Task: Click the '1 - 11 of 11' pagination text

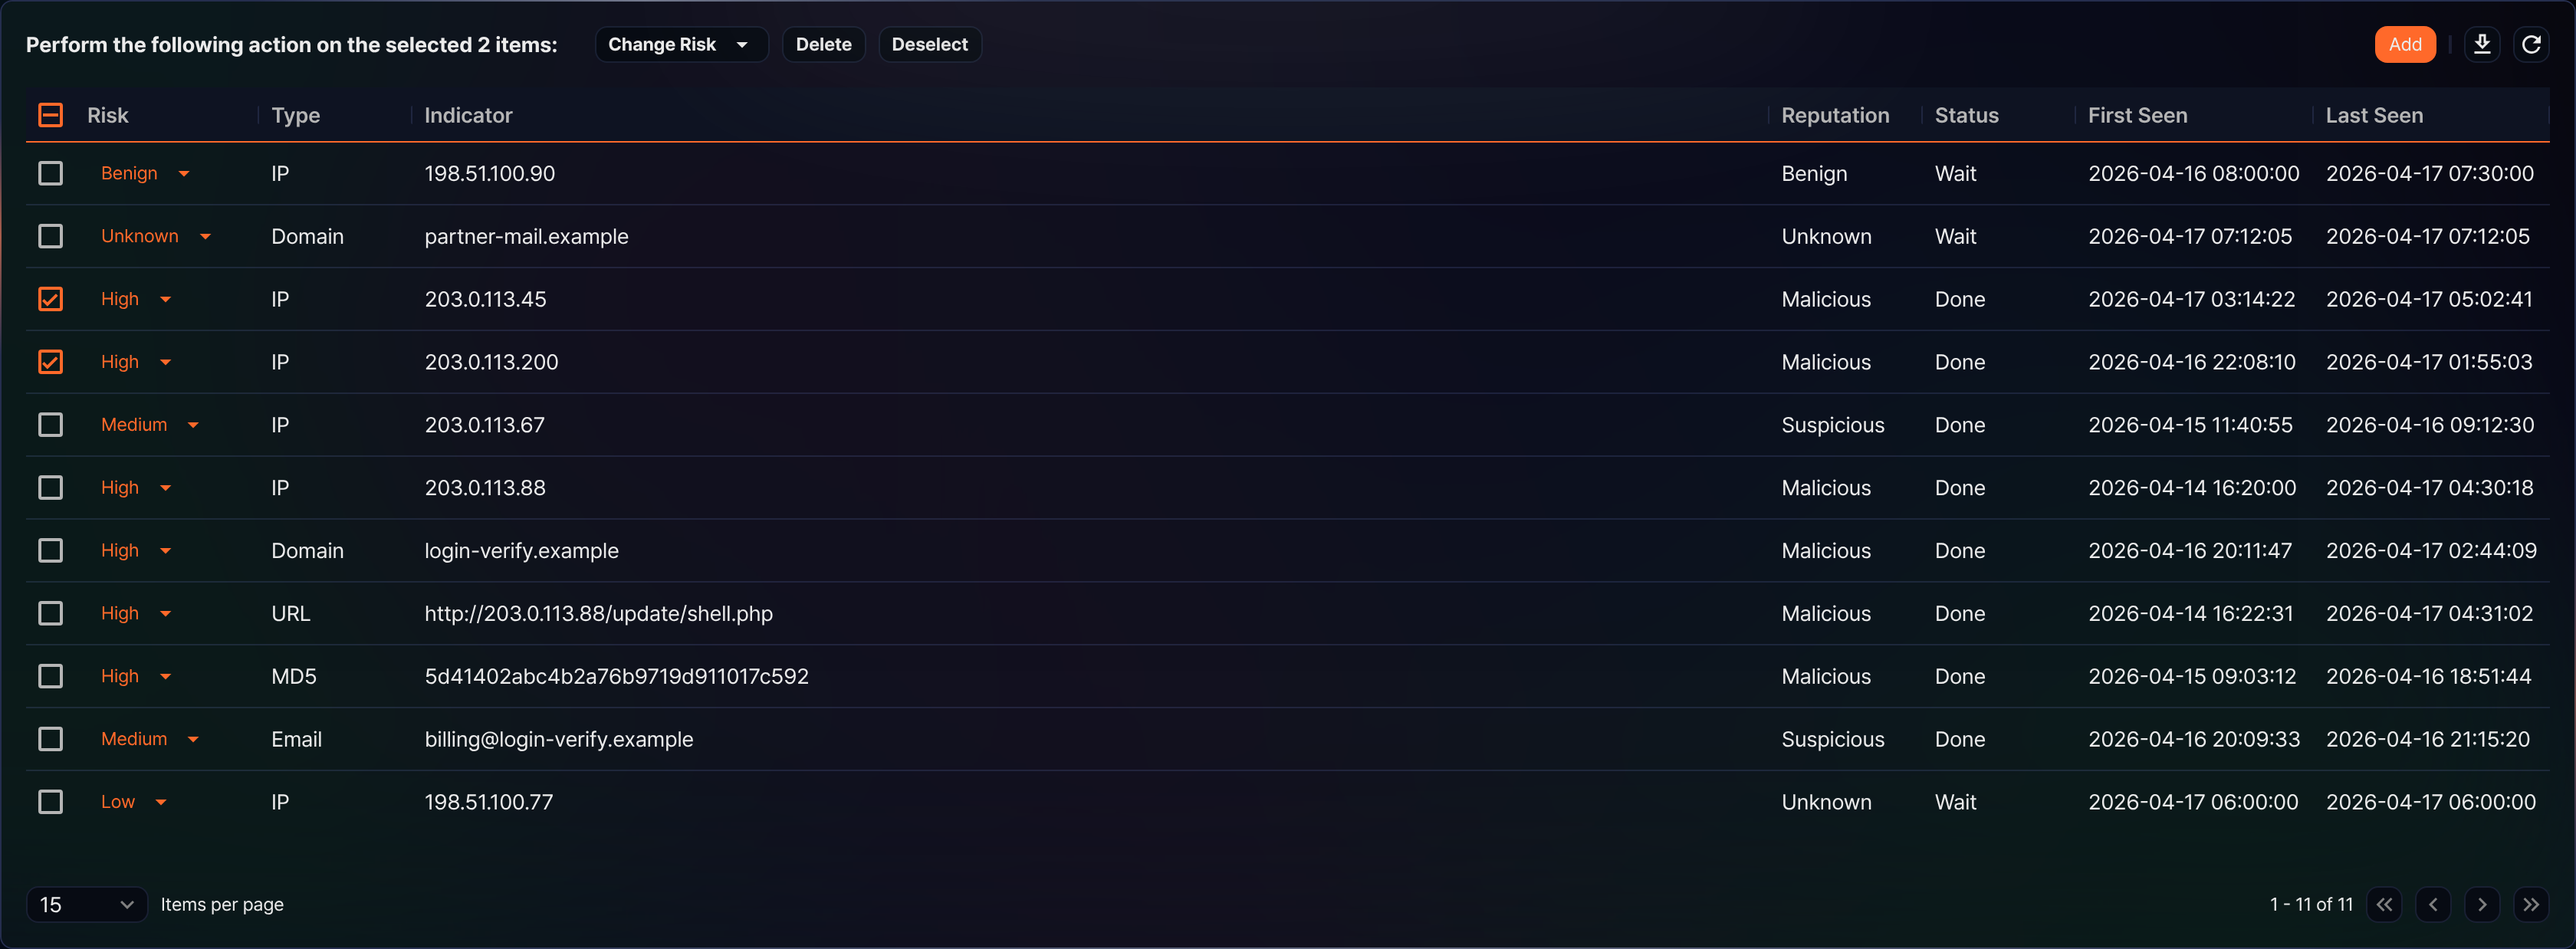Action: (2310, 904)
